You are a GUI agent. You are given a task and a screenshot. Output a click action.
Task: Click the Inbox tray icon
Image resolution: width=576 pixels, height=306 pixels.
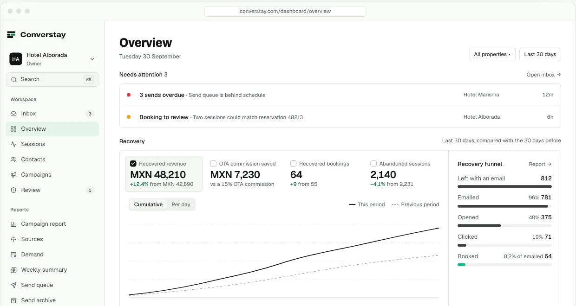pos(13,114)
